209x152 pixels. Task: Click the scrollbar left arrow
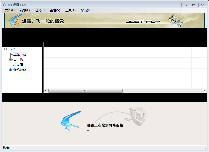[x=46, y=90]
